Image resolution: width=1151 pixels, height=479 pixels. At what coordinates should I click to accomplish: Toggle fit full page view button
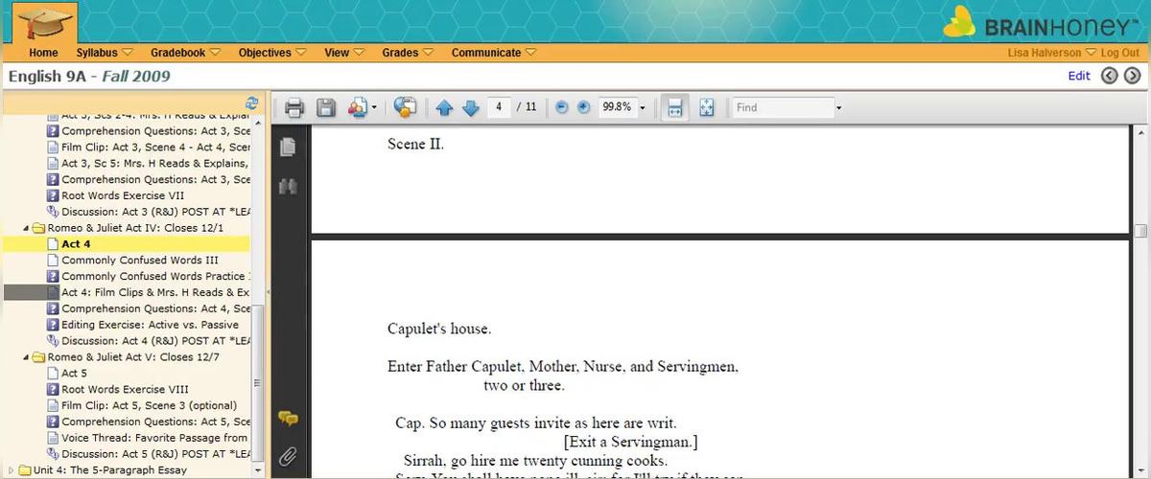[707, 108]
